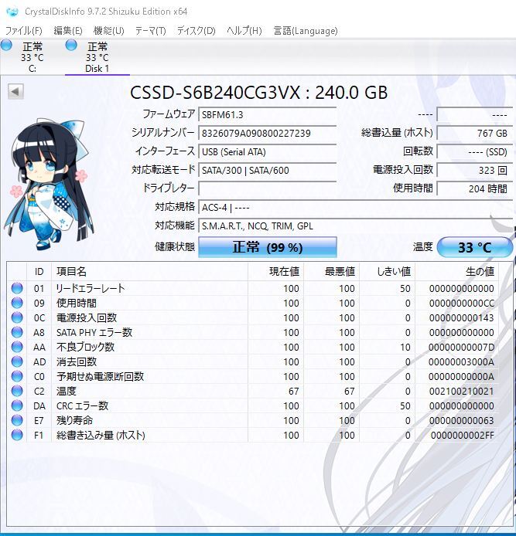Screen dimensions: 516x536
Task: Click status orb of AA 不良ブロック数 row
Action: coord(17,347)
